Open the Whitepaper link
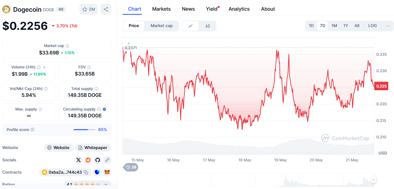Image resolution: width=394 pixels, height=189 pixels. click(93, 148)
